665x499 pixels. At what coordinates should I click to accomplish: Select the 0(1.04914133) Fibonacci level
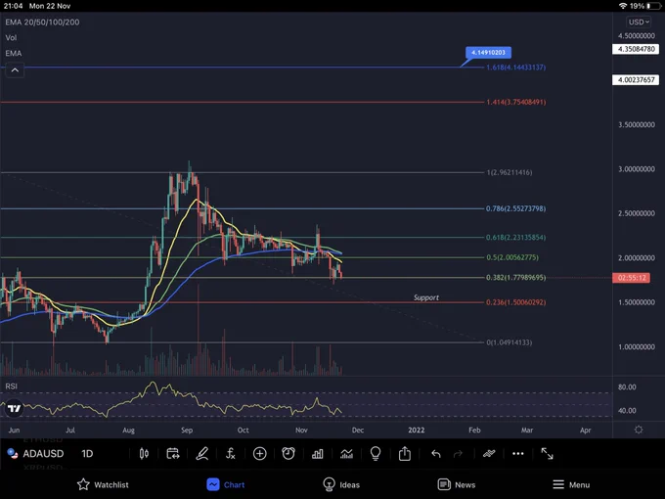pyautogui.click(x=510, y=342)
